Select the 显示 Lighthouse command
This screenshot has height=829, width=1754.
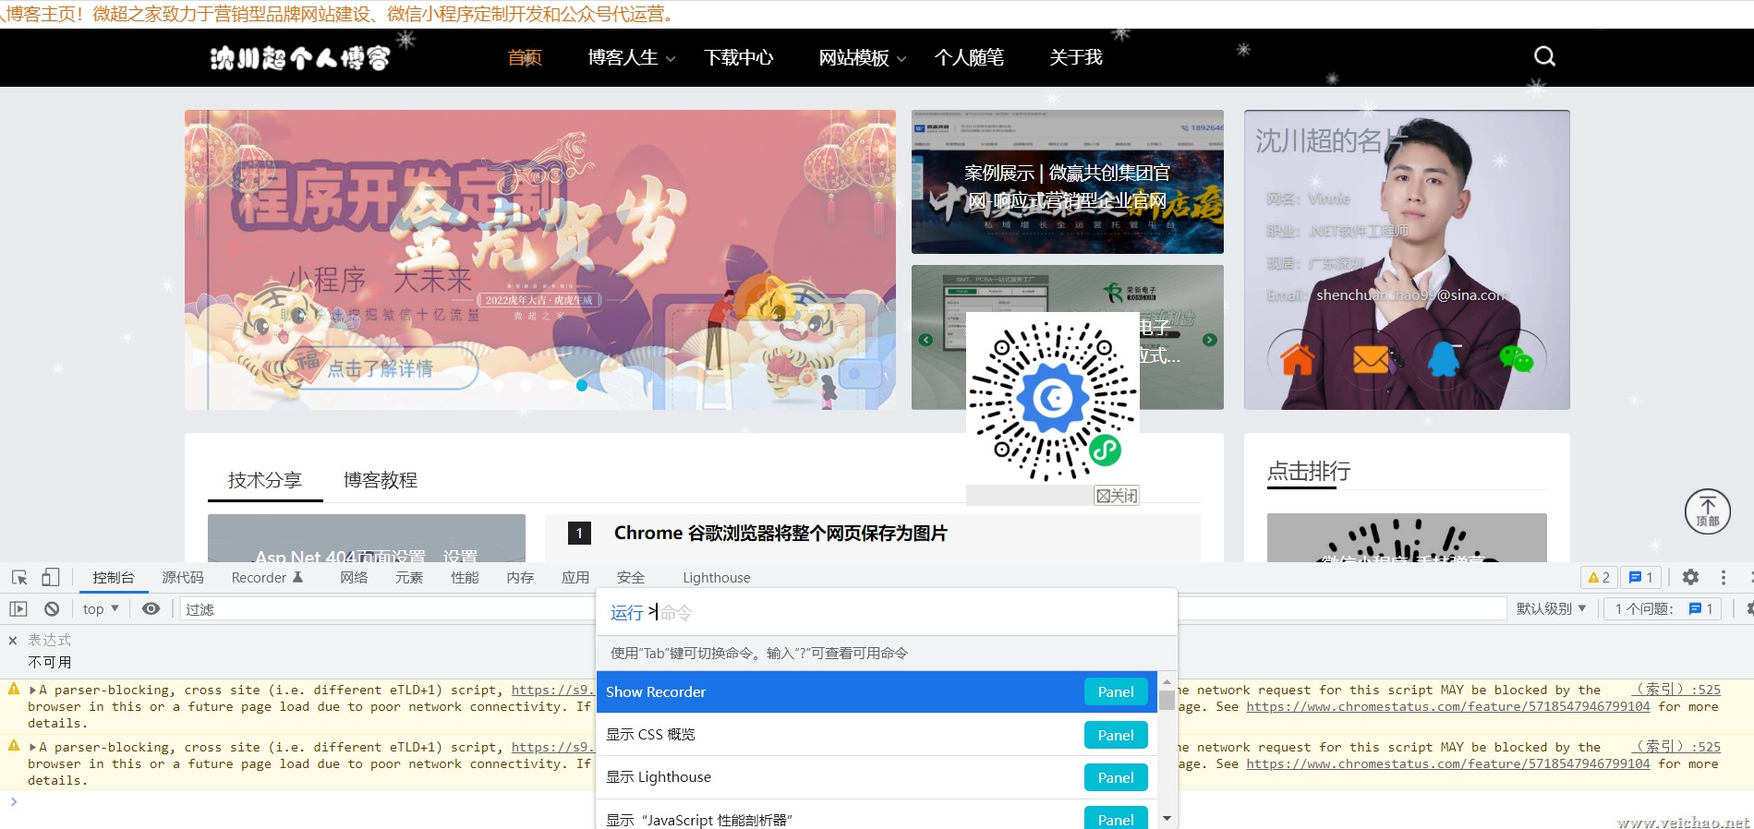coord(877,777)
